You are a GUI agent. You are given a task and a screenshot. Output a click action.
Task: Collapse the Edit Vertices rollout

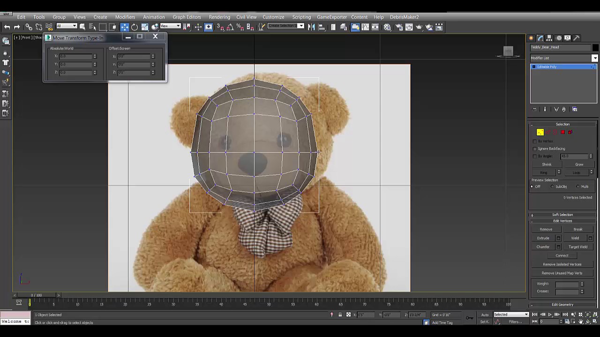562,221
